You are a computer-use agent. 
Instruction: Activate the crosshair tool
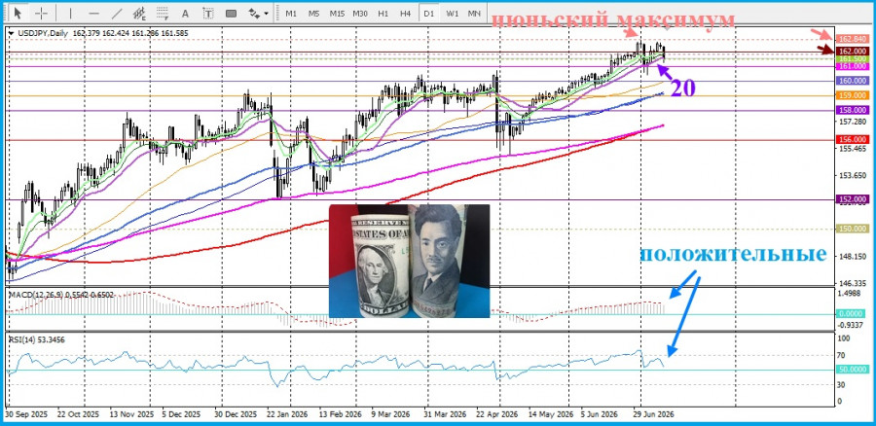[x=41, y=13]
